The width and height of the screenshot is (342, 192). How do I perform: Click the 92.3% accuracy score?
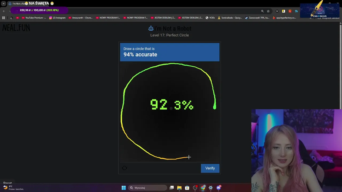172,105
